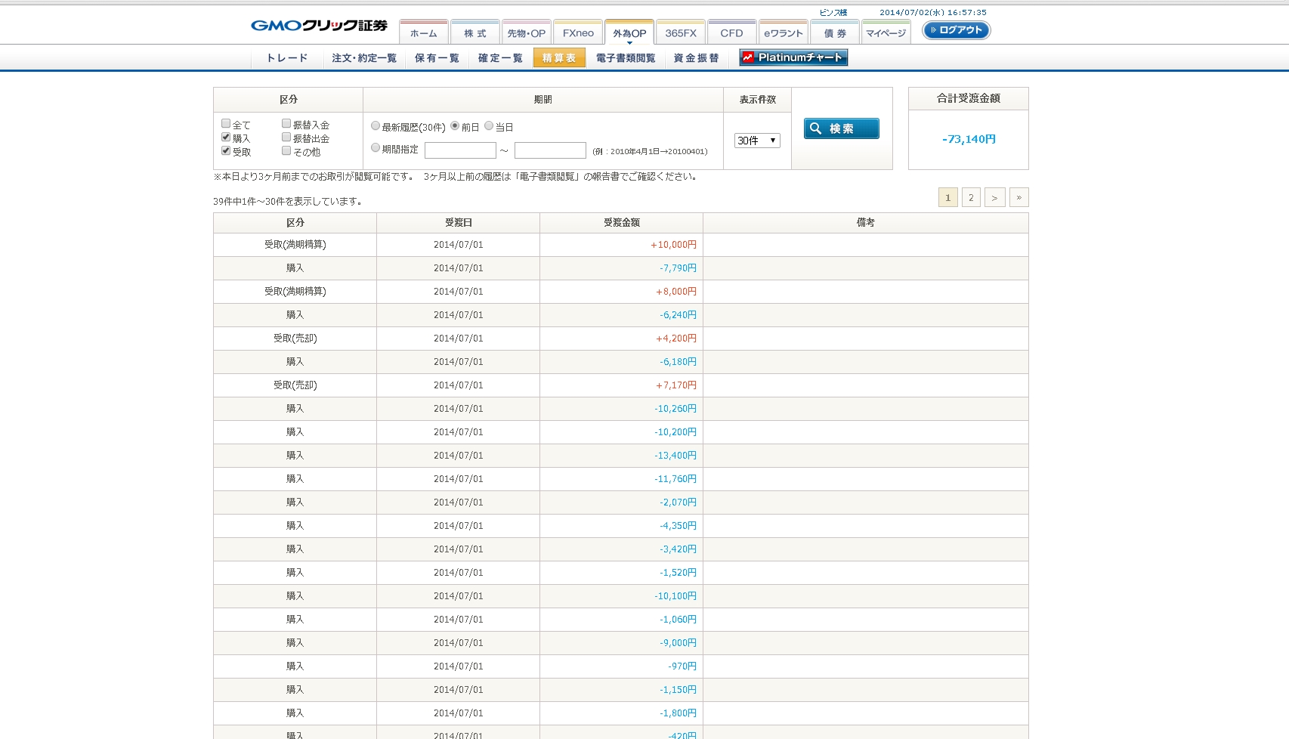Open the CFD tab
The image size is (1289, 739).
point(732,32)
